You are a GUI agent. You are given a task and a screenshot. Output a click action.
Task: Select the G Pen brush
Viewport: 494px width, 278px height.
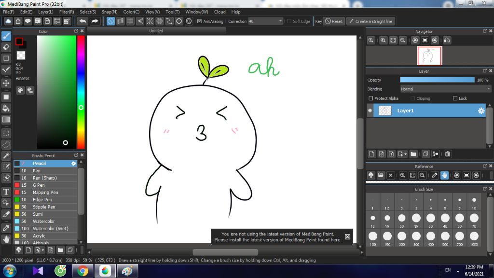[x=46, y=185]
